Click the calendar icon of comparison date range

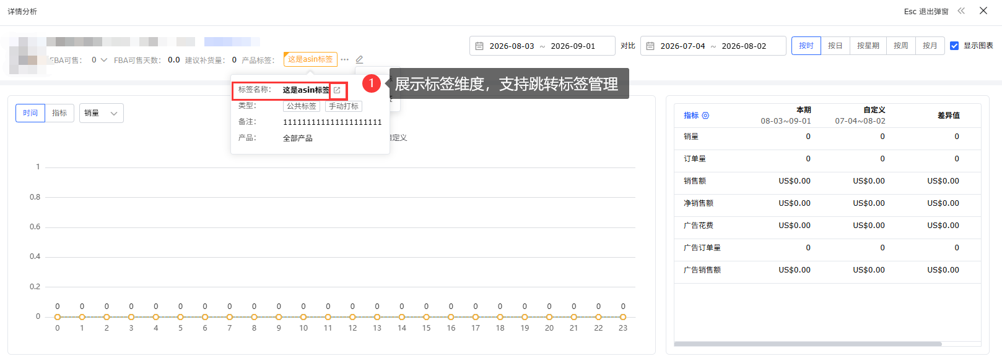tap(650, 46)
